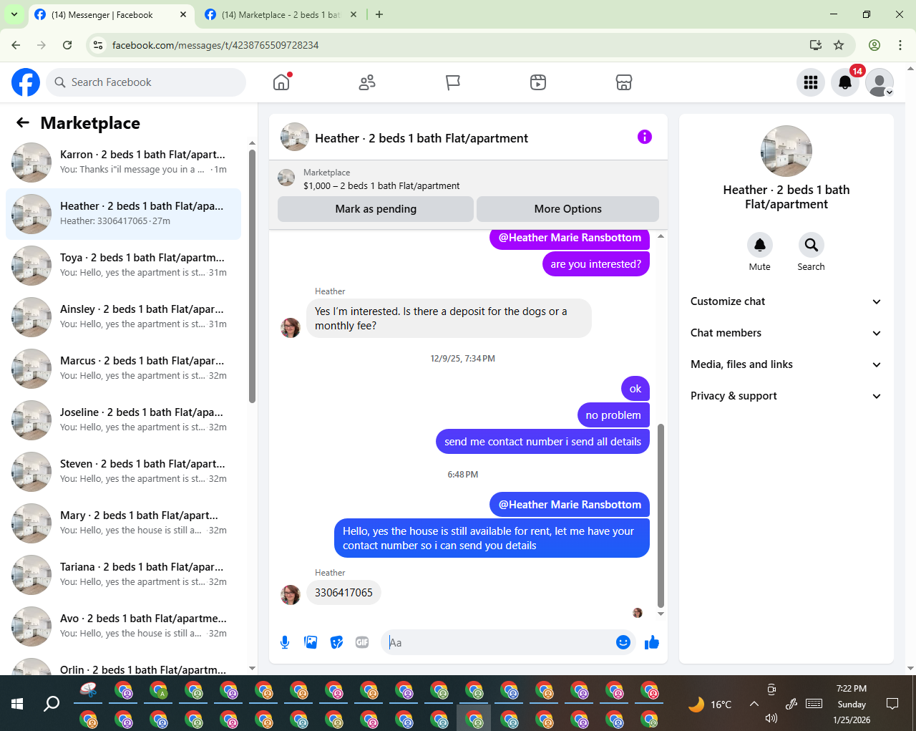Screen dimensions: 916x731
Task: Go back using Marketplace back arrow
Action: tap(23, 122)
